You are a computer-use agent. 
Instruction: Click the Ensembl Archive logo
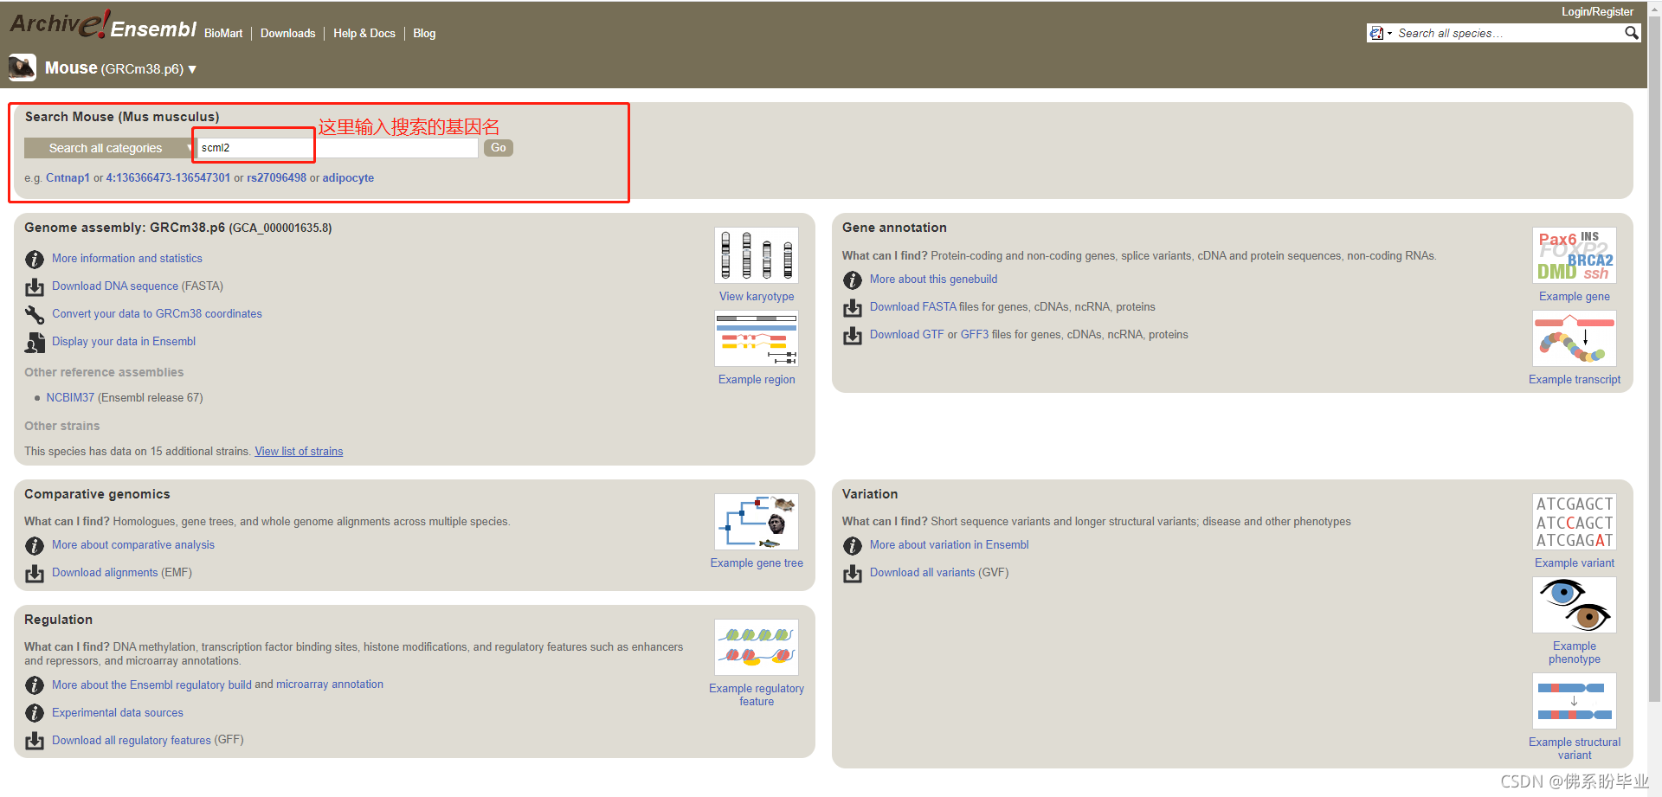(103, 24)
